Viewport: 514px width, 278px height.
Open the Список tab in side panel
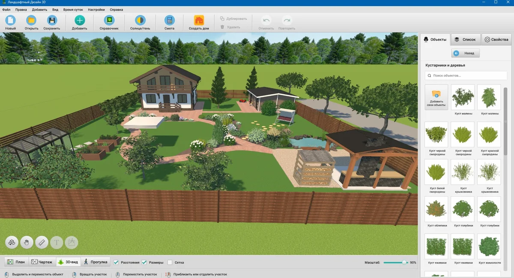click(x=466, y=39)
